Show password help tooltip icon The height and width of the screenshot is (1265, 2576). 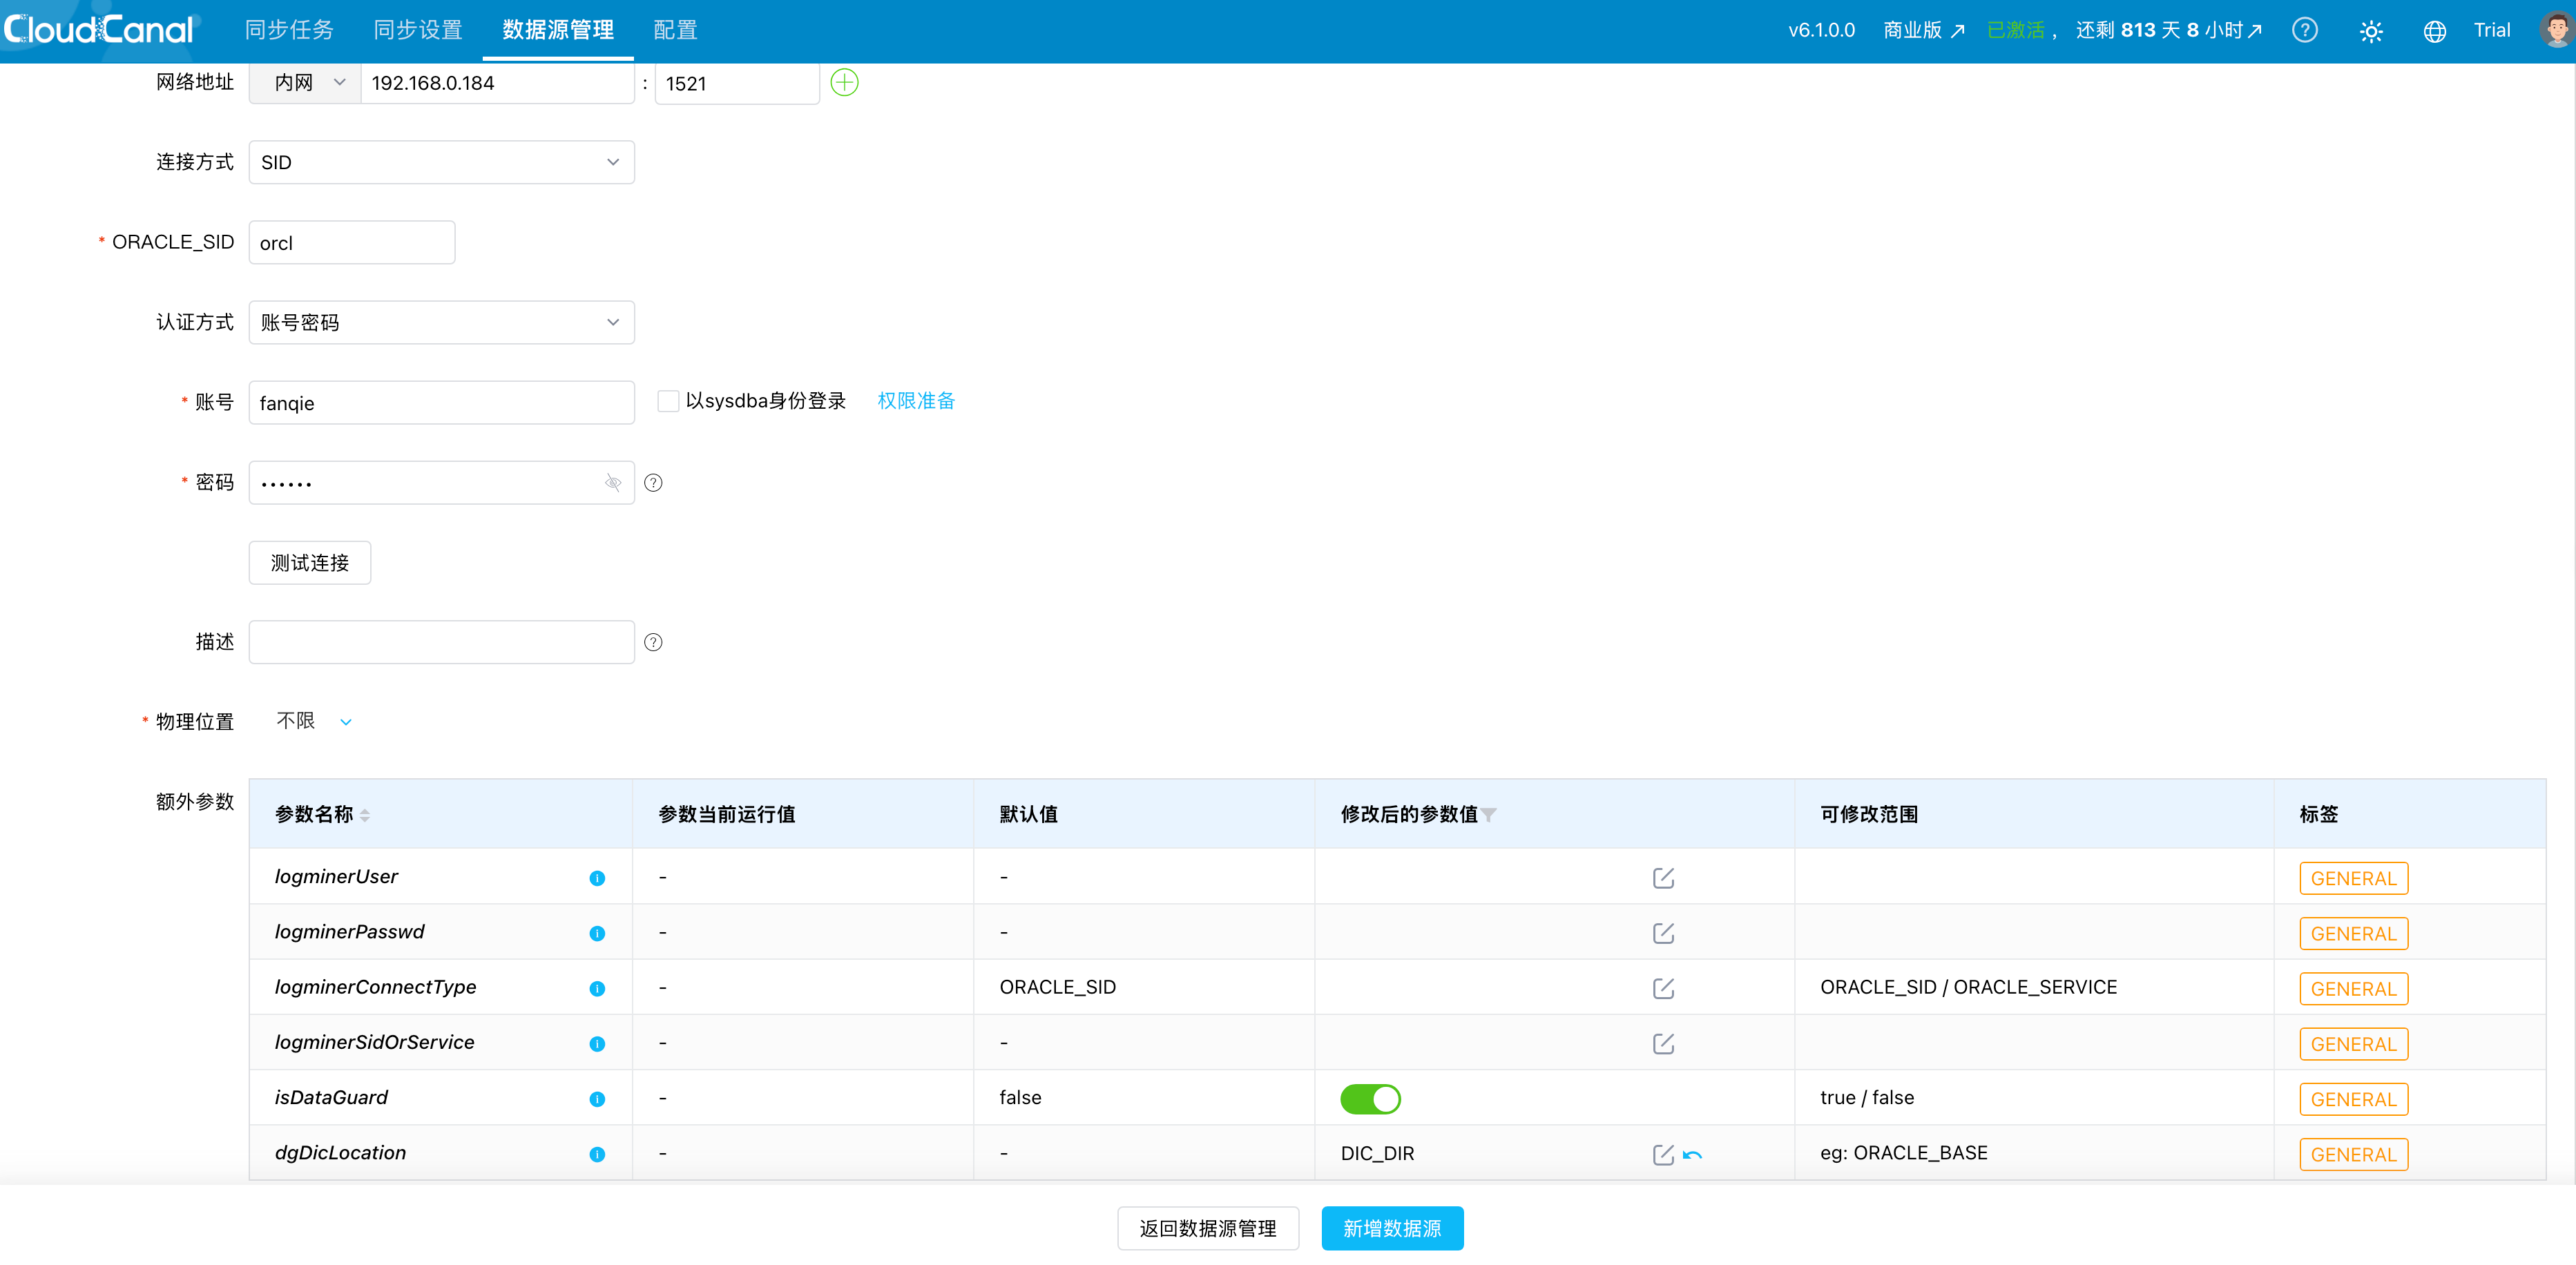click(653, 483)
